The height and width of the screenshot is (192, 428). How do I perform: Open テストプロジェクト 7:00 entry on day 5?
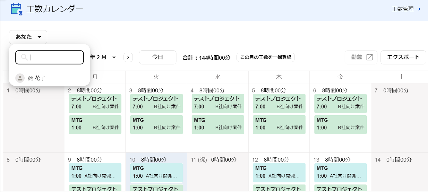(x=279, y=103)
